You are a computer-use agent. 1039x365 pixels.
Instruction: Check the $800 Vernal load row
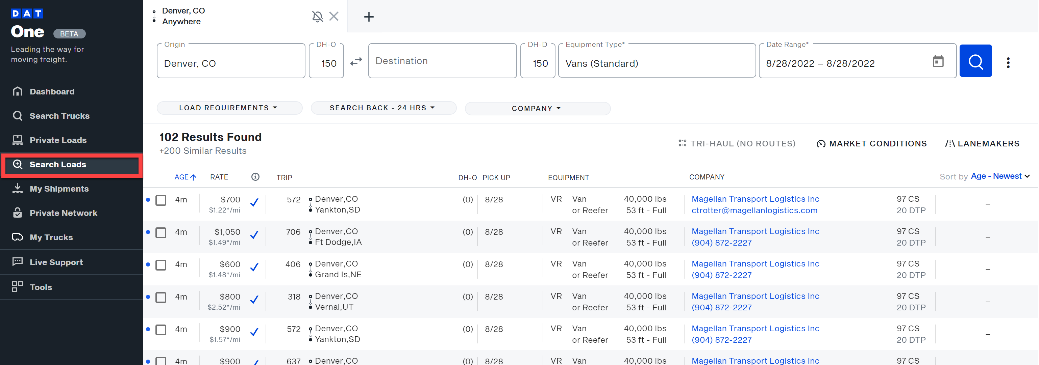(161, 297)
